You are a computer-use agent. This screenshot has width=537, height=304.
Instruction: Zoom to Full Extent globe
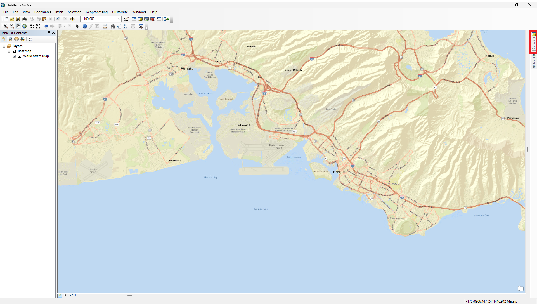[x=25, y=26]
